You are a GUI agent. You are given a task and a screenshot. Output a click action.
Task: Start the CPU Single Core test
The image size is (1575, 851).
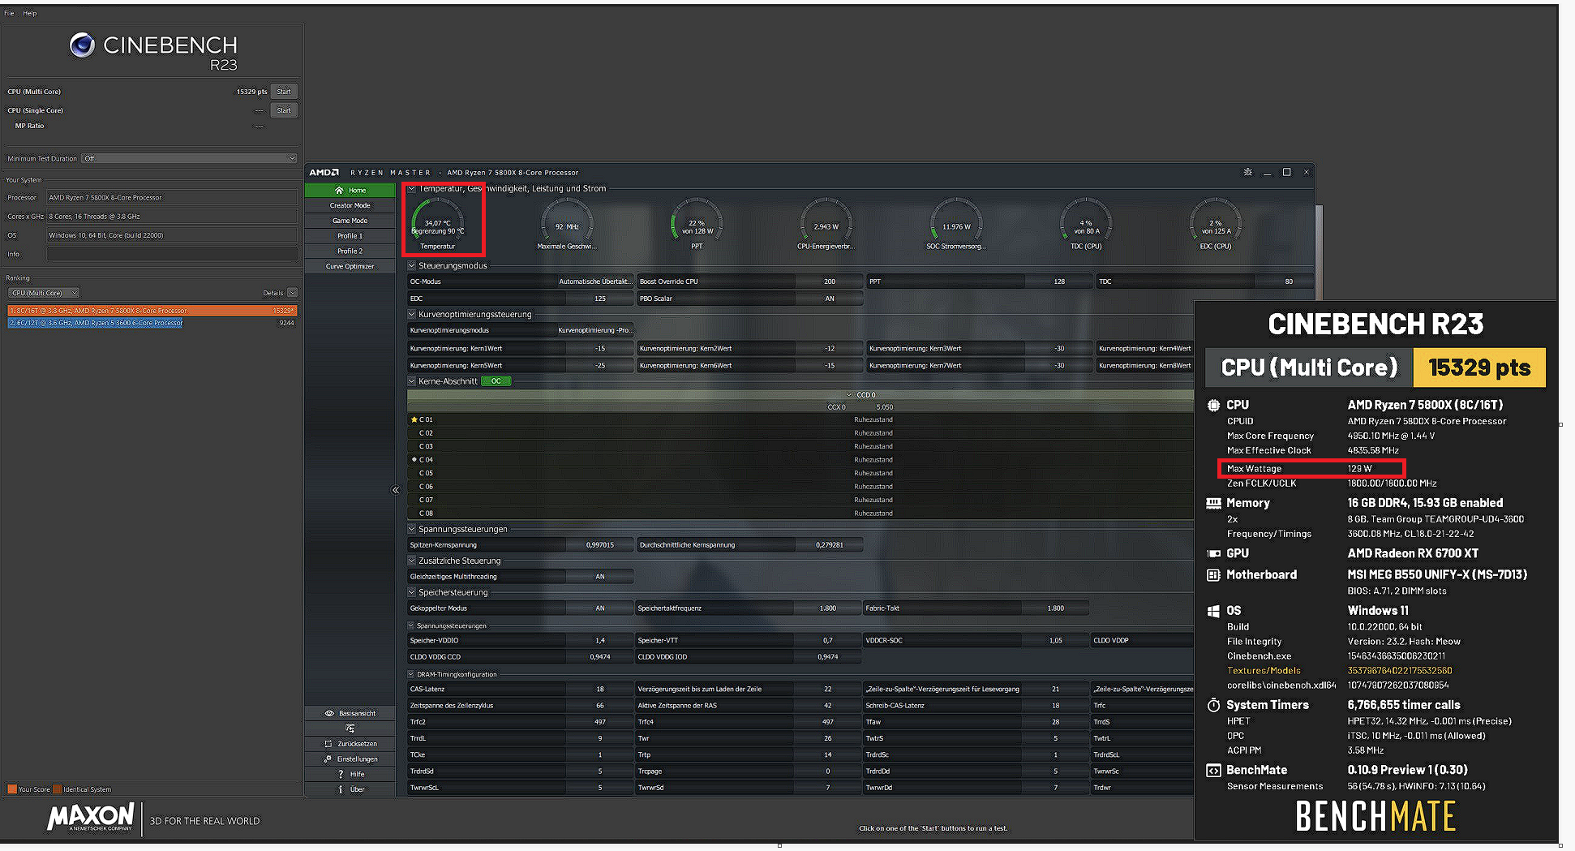pyautogui.click(x=284, y=110)
